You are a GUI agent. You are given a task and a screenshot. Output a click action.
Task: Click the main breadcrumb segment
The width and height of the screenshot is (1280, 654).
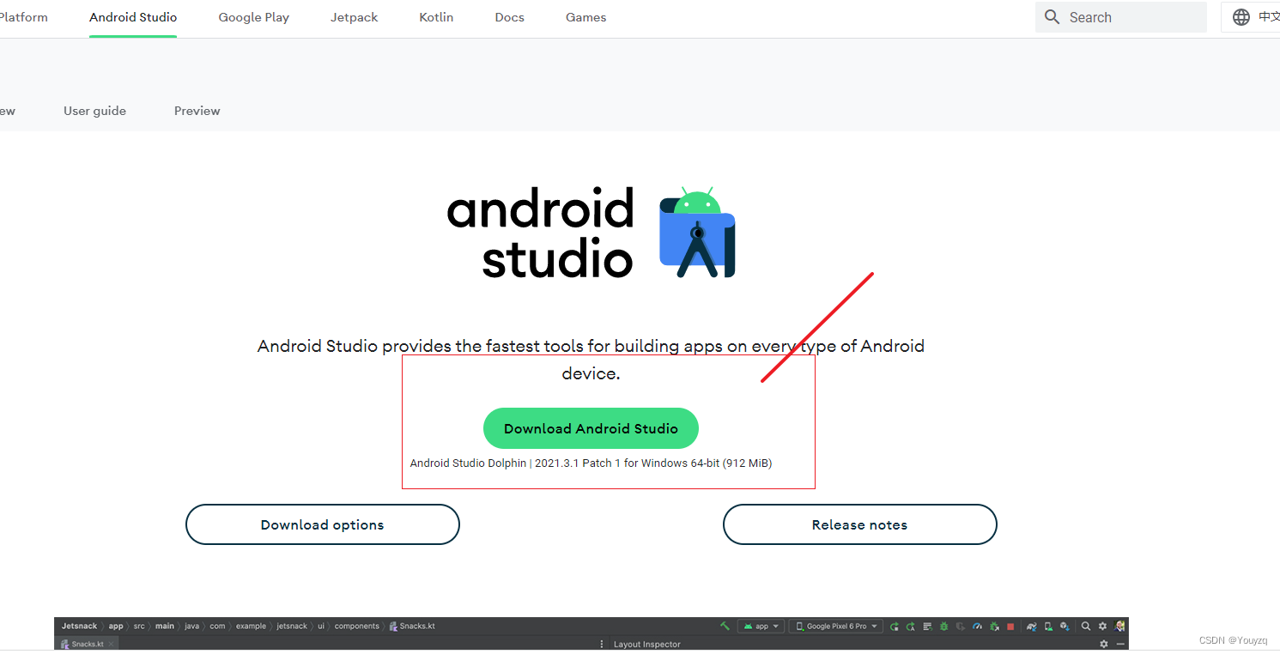165,627
